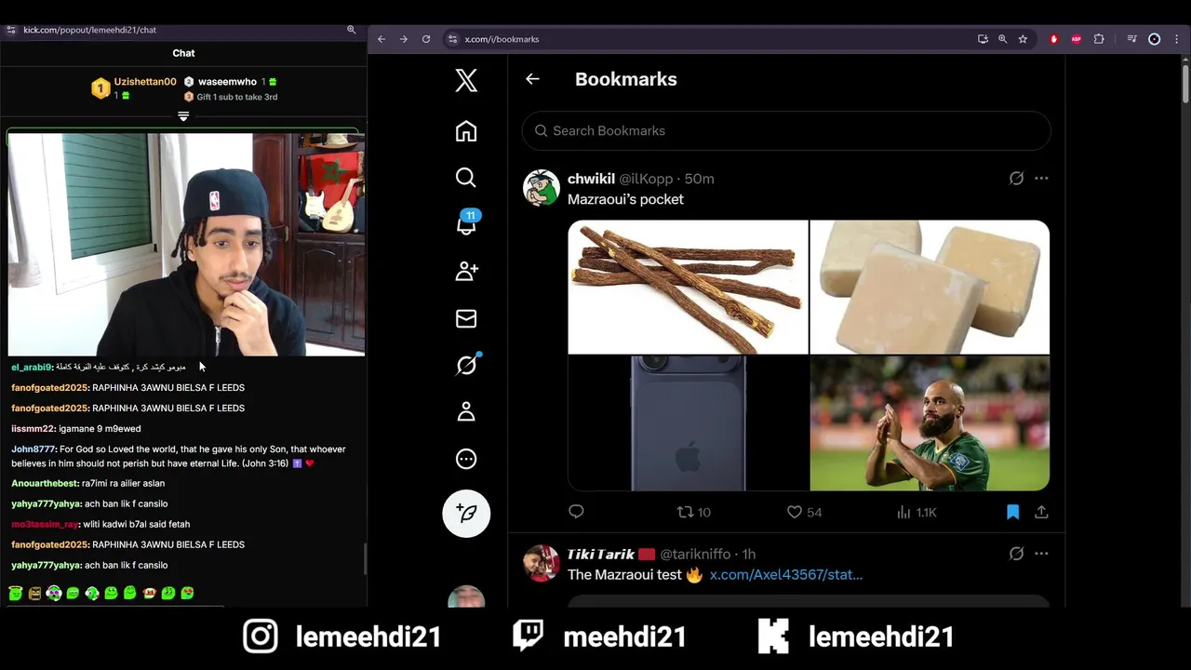This screenshot has height=670, width=1191.
Task: Select the heart-eyes green emote in chat
Action: (187, 593)
